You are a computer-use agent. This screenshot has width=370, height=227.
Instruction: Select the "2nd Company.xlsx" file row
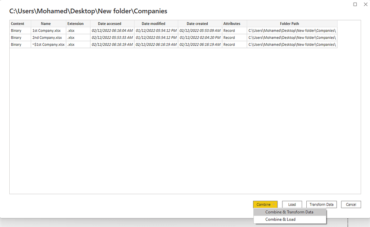(45, 37)
